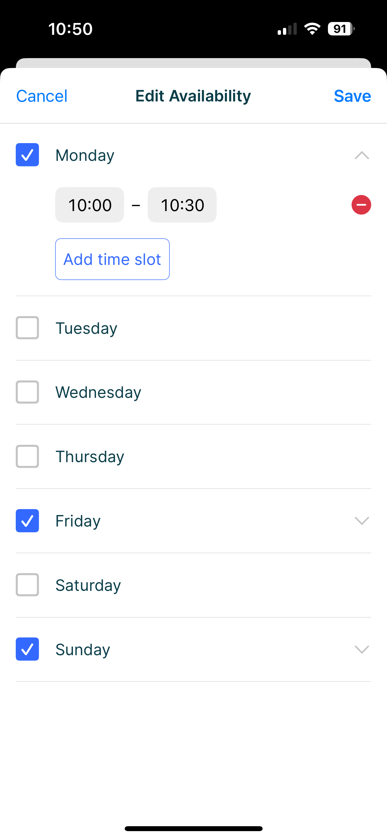Enable Saturday availability checkbox
The width and height of the screenshot is (387, 839).
click(x=27, y=585)
